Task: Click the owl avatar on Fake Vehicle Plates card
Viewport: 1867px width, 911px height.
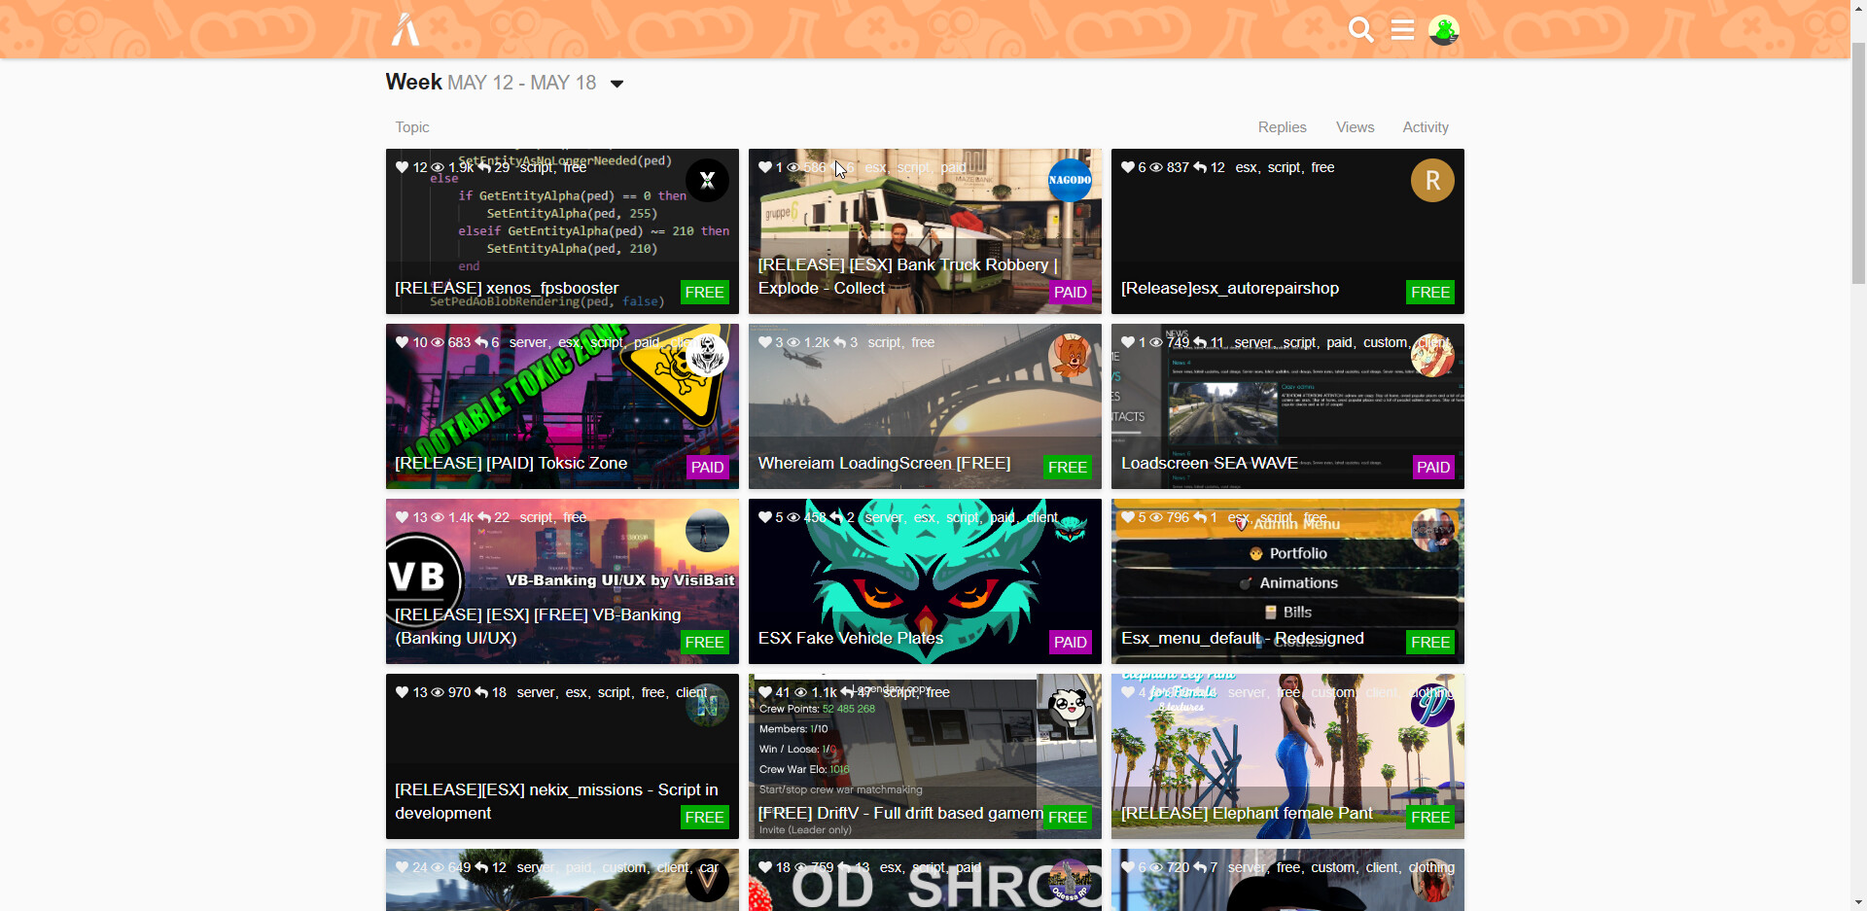Action: click(x=1070, y=530)
